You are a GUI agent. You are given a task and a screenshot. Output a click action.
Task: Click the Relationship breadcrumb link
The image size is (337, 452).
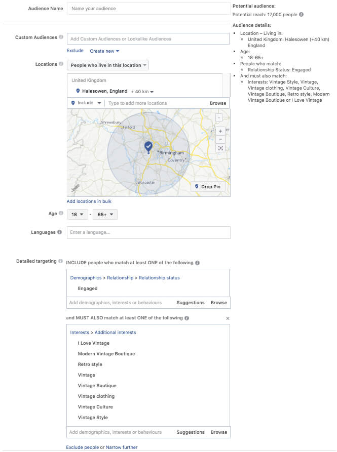pos(120,277)
